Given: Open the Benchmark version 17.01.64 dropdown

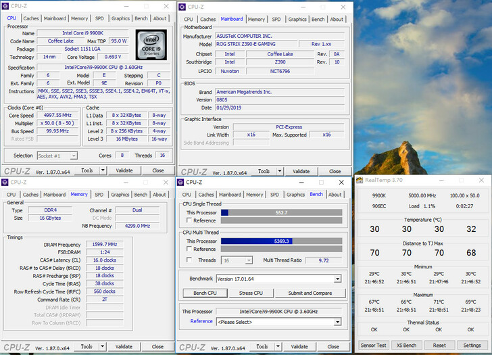Looking at the screenshot, I should 337,279.
